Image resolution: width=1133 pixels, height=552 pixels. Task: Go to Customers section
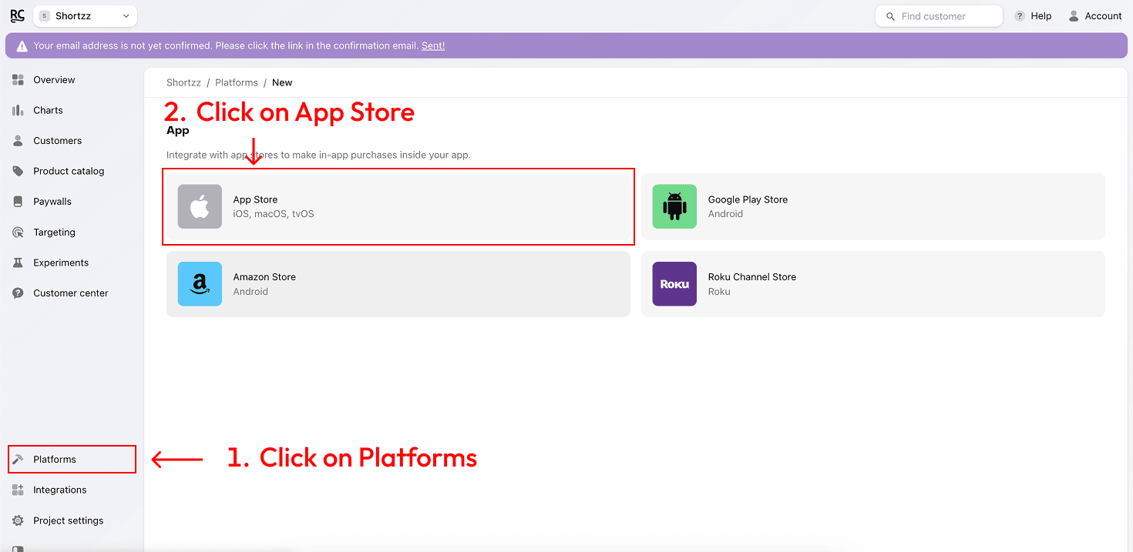tap(57, 141)
